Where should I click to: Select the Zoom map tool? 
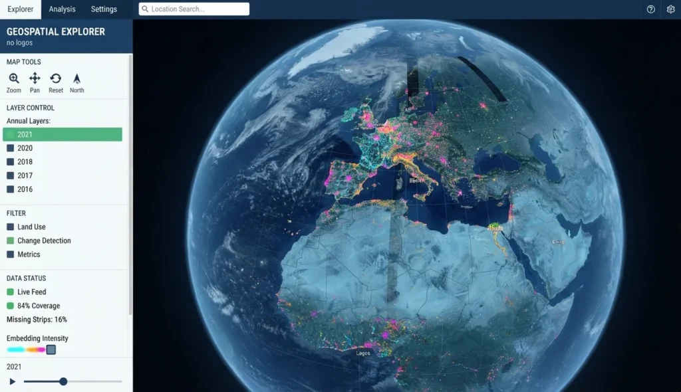[13, 83]
